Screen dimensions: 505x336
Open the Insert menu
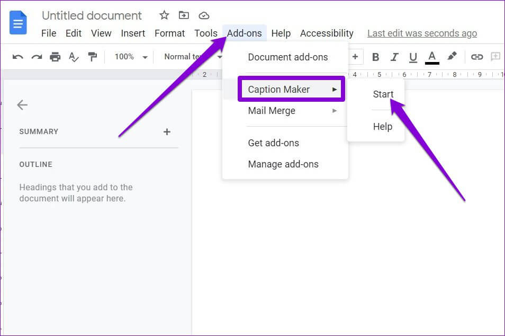pos(133,33)
